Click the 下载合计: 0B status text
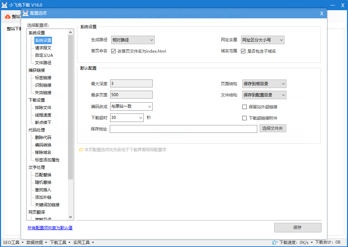This screenshot has width=348, height=247. 328,242
